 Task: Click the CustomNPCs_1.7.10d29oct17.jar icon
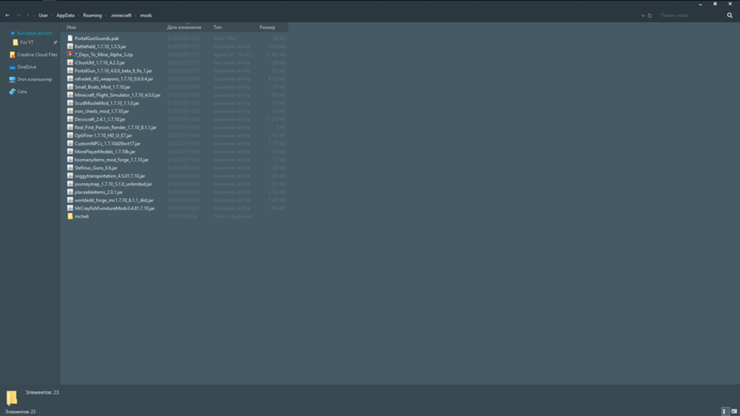70,144
